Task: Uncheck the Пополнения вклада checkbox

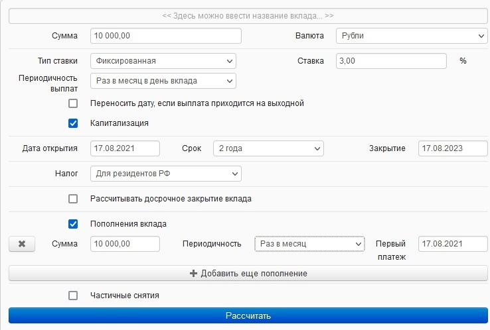Action: click(x=73, y=224)
